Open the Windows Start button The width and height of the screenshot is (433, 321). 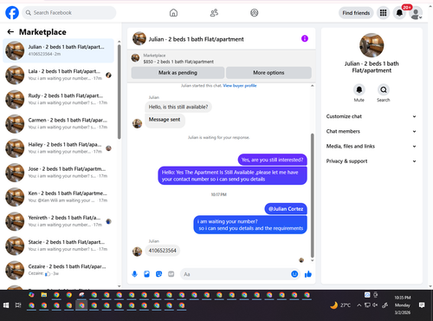6,305
